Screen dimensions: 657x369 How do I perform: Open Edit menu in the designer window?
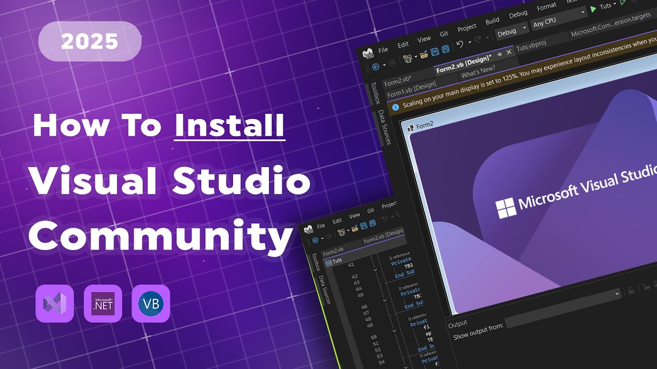pos(403,44)
